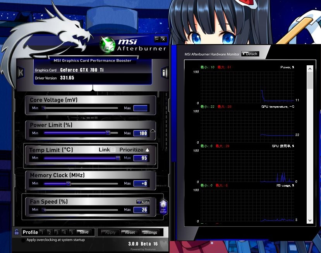This screenshot has height=253, width=321.
Task: Click version text 3.0.0 Beta 16
Action: 143,244
